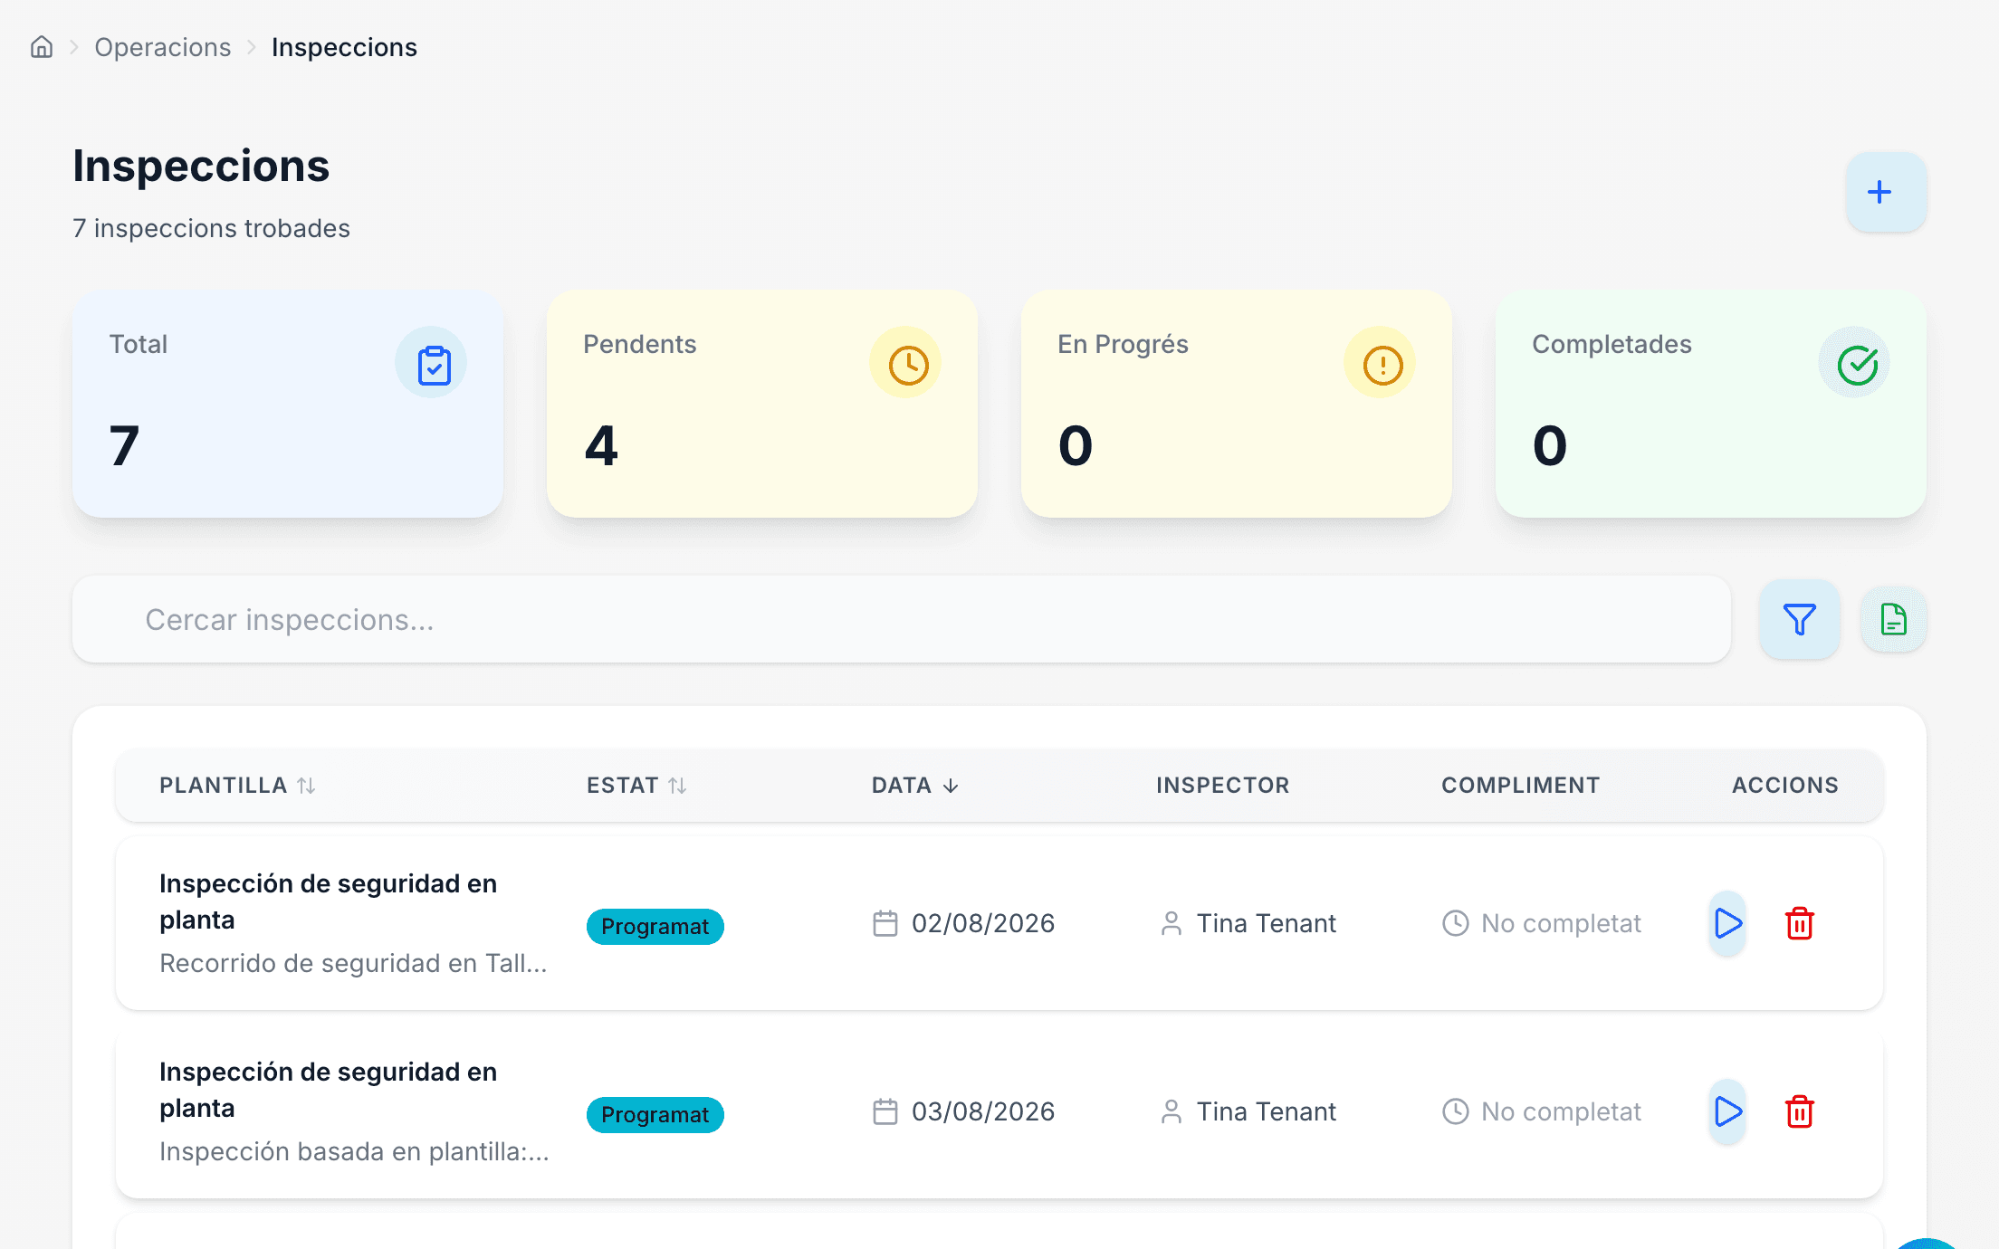Add a new inspection with plus button

pos(1886,192)
